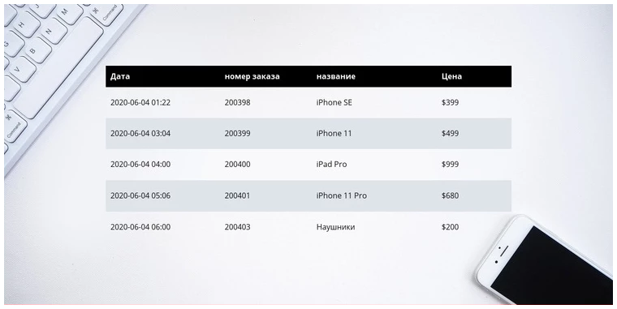Click the white phone image

(545, 260)
